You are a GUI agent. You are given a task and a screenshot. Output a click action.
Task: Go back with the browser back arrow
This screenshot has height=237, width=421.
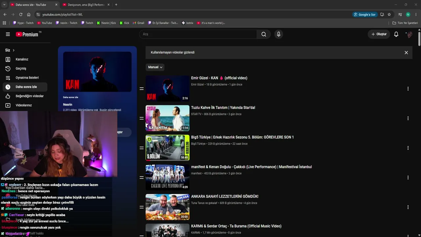[x=5, y=14]
